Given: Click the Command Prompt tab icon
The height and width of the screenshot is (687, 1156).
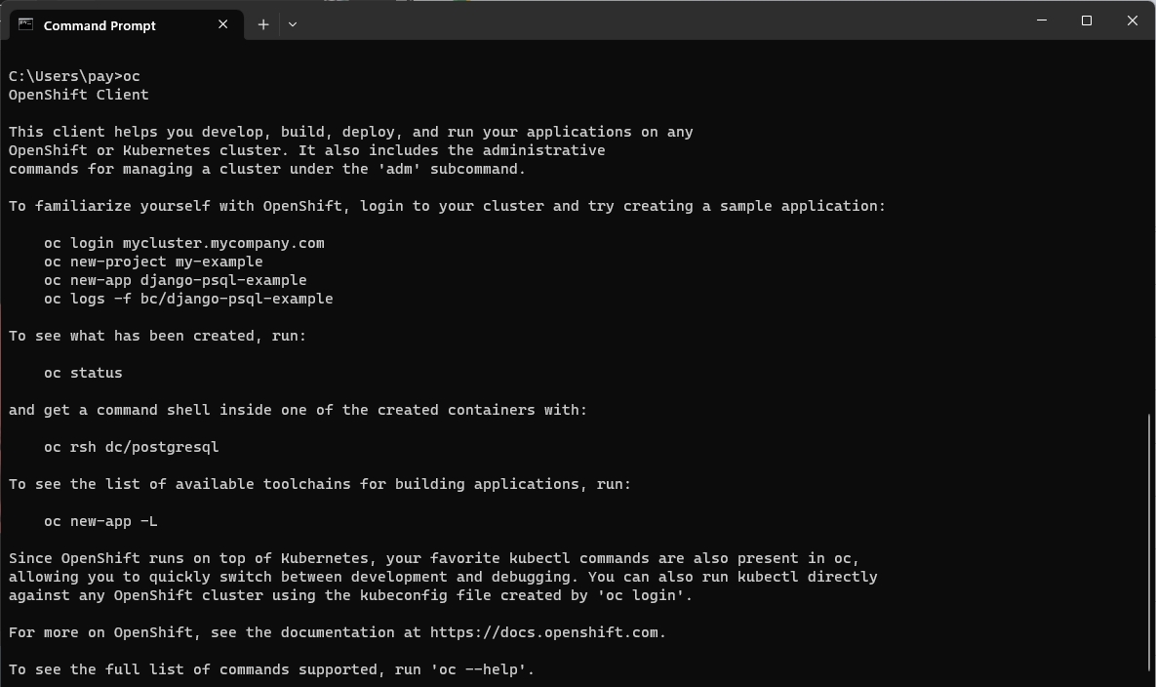Looking at the screenshot, I should pos(25,24).
